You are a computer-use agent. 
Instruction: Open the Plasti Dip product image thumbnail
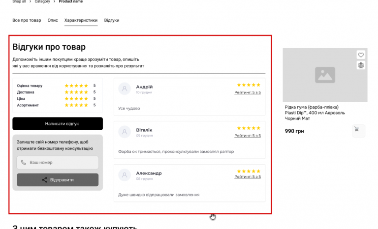point(325,75)
